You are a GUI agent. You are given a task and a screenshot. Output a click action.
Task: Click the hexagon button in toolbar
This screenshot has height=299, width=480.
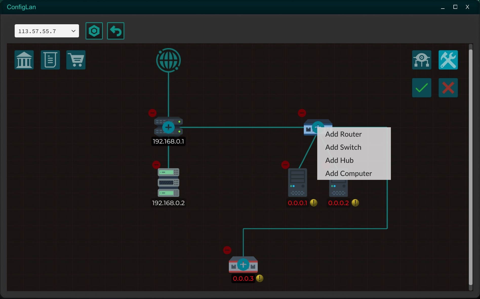pyautogui.click(x=94, y=31)
